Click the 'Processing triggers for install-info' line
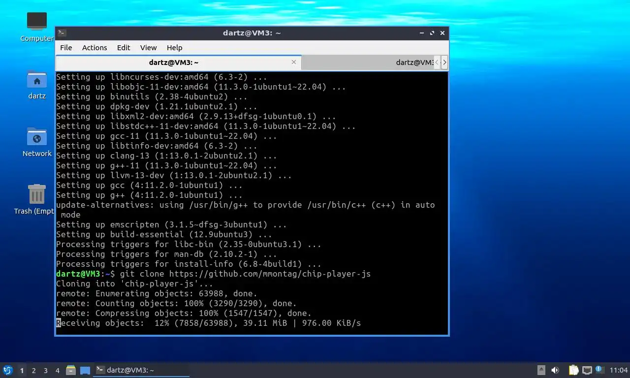Viewport: 630px width, 378px height. point(189,264)
